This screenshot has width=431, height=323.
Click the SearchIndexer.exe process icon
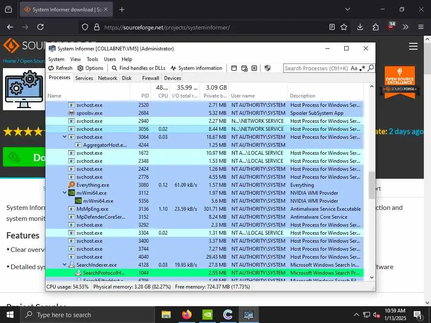click(72, 265)
